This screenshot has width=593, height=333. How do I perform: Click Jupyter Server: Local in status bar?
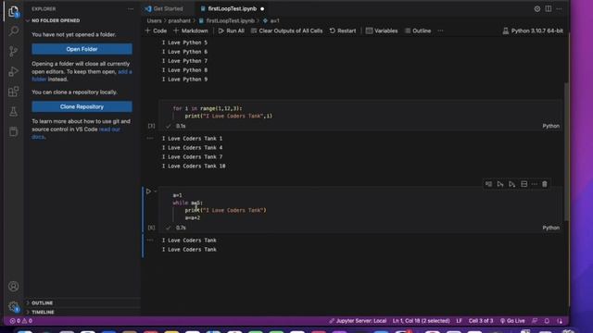click(358, 321)
